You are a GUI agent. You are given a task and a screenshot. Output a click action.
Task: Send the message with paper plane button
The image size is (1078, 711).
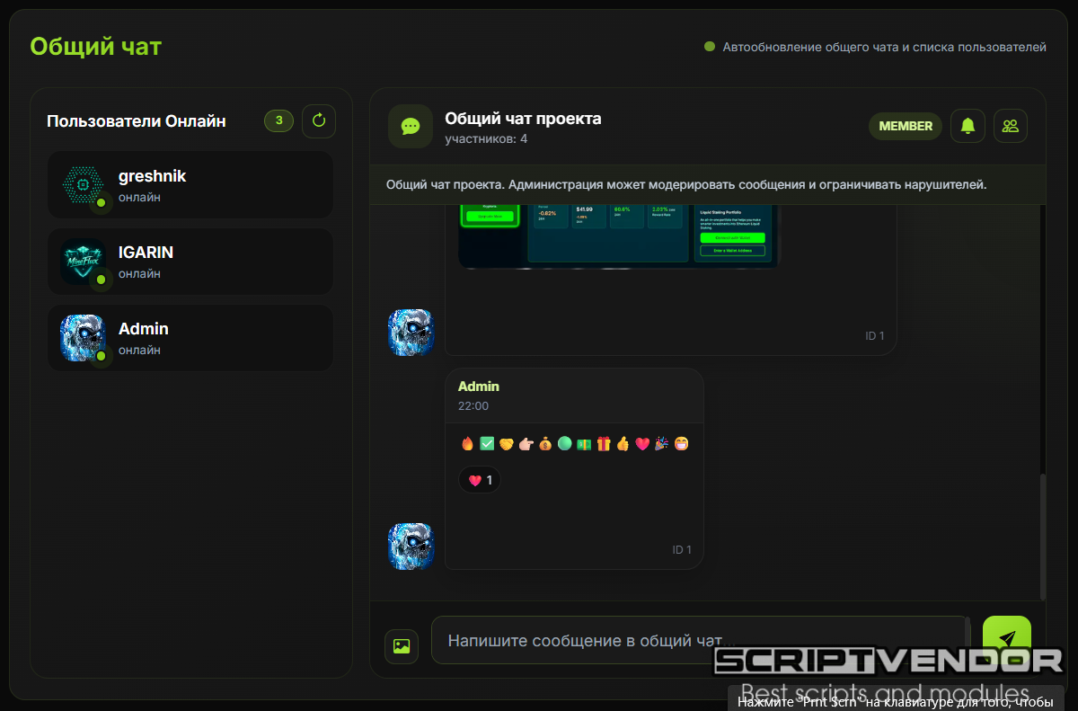point(1006,636)
